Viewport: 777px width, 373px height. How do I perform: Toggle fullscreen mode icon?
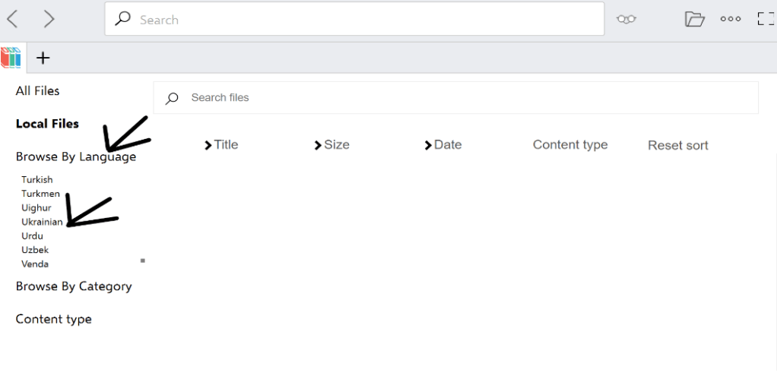pyautogui.click(x=766, y=20)
